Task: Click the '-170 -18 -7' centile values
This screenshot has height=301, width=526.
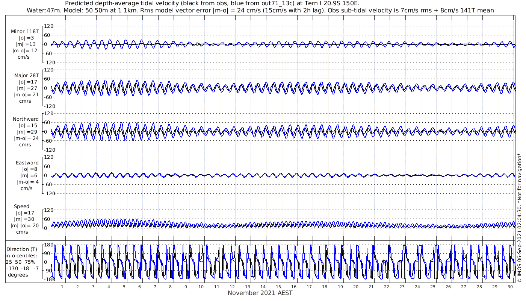Action: pyautogui.click(x=23, y=268)
